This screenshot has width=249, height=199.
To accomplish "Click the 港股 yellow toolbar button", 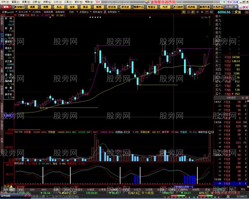I will (x=33, y=7).
